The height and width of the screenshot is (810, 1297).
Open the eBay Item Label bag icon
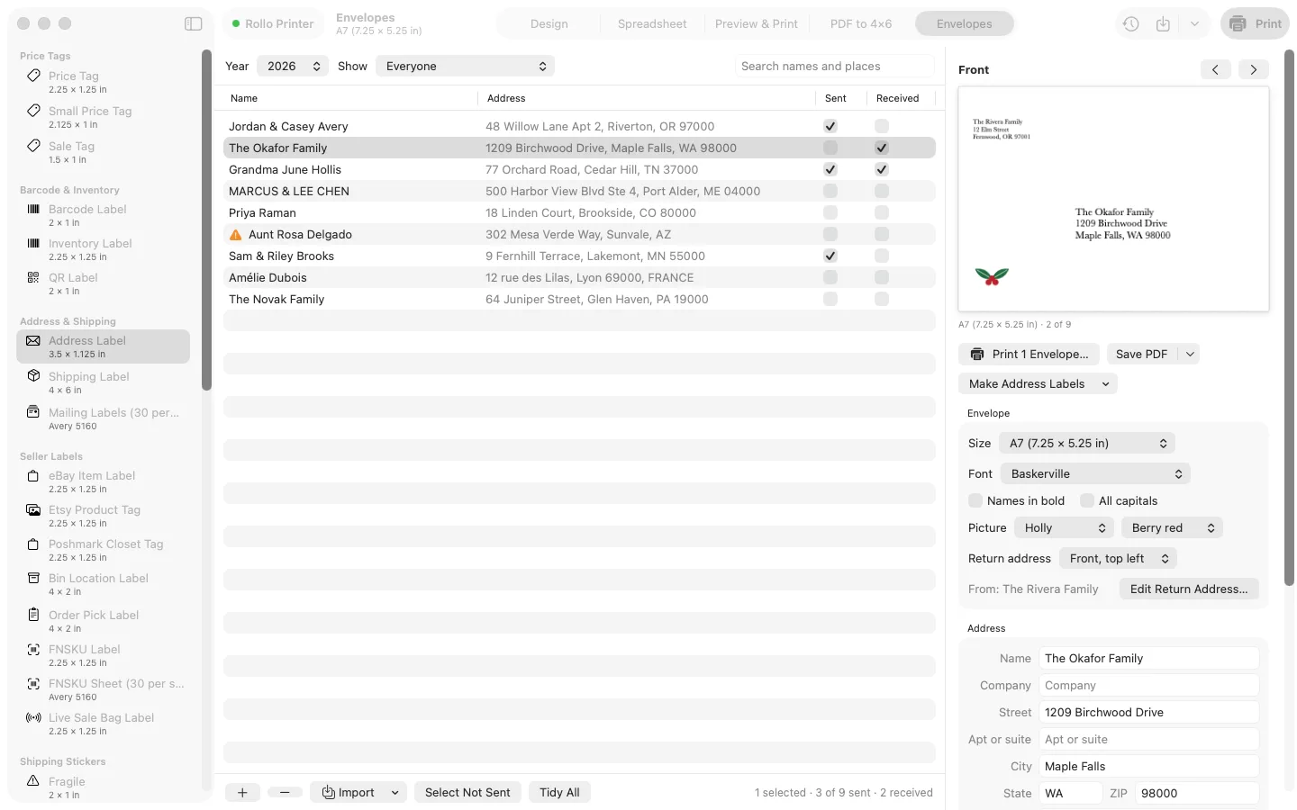(33, 475)
